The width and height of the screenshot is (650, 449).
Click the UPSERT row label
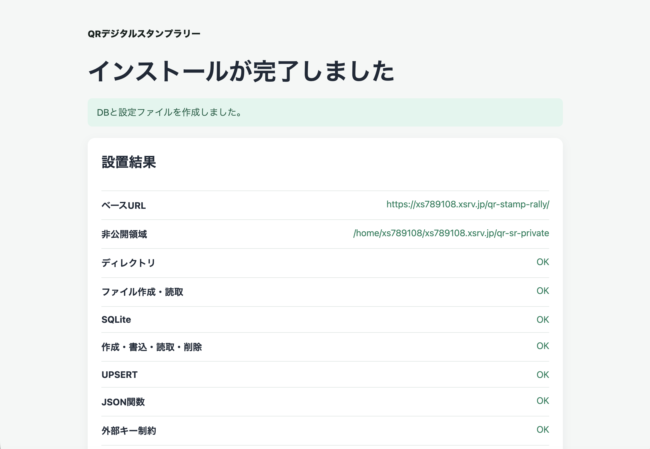point(119,375)
